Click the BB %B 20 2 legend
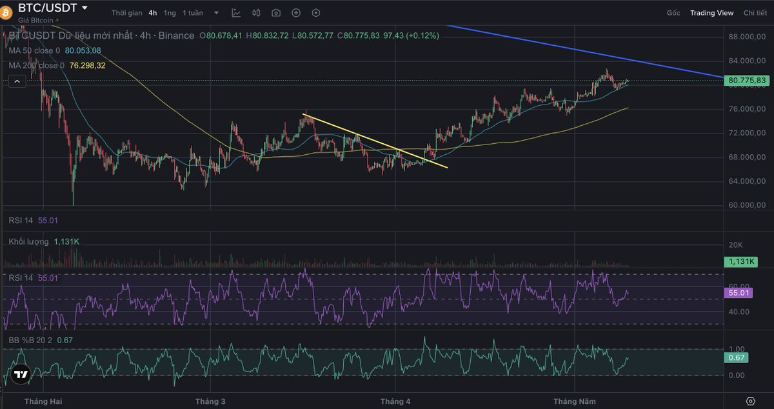Viewport: 774px width, 409px height. [x=39, y=339]
